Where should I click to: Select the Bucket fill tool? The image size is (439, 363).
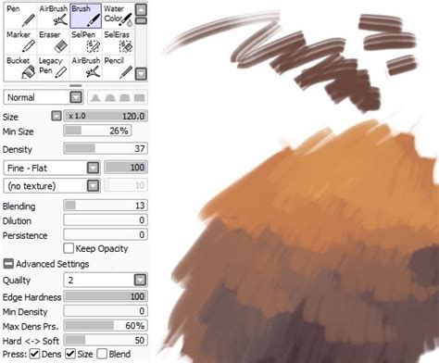tap(20, 68)
